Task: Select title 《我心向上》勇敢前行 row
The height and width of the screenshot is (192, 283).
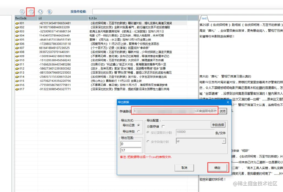Action: (116, 81)
